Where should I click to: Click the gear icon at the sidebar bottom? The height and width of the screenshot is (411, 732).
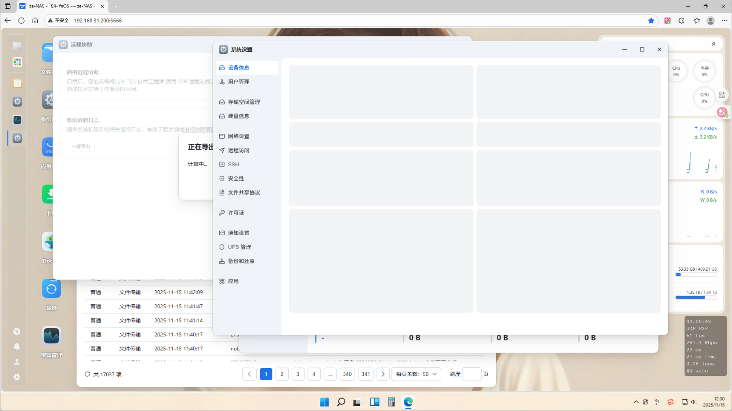[17, 377]
